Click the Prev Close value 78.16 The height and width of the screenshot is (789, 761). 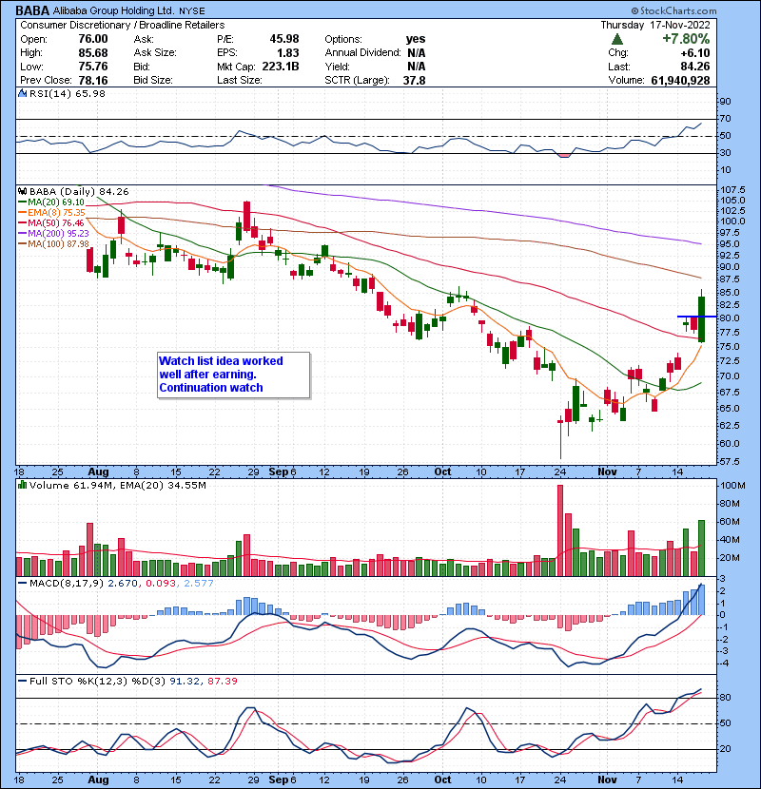click(93, 80)
